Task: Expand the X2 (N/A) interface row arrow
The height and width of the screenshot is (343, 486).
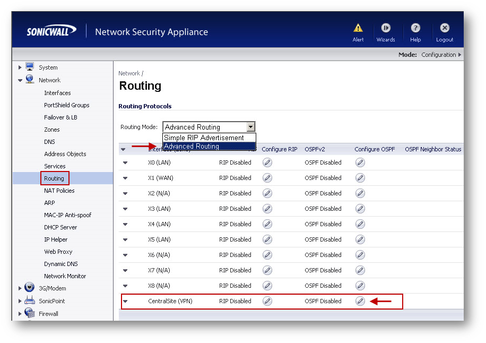Action: coord(125,194)
